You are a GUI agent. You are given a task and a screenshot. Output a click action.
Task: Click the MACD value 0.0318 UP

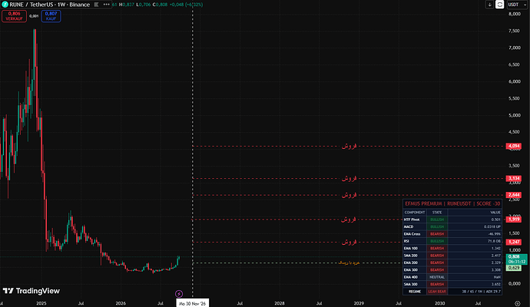point(492,226)
